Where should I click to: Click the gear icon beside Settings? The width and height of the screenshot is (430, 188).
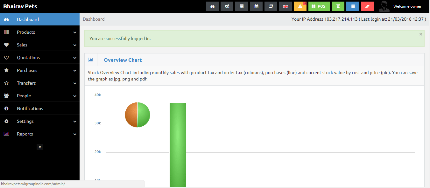pos(6,121)
